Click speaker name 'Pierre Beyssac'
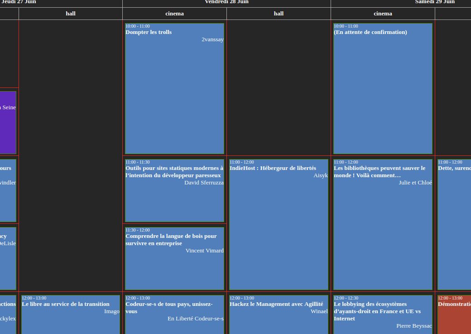Image resolution: width=471 pixels, height=334 pixels. tap(414, 326)
